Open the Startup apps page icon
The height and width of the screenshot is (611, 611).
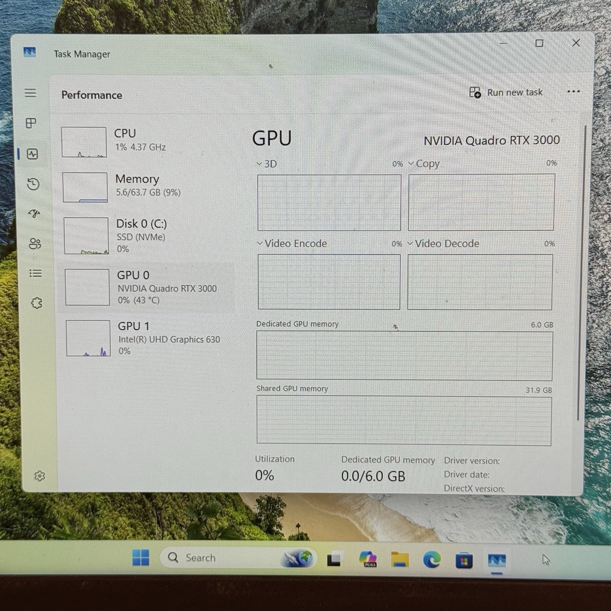click(34, 213)
